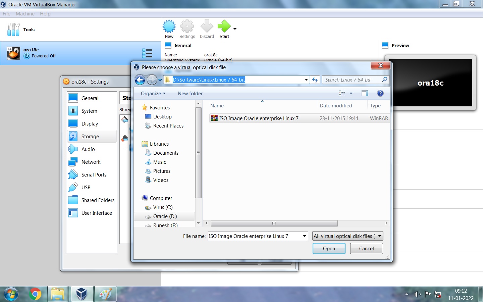The height and width of the screenshot is (302, 483).
Task: Open Music library
Action: click(159, 162)
